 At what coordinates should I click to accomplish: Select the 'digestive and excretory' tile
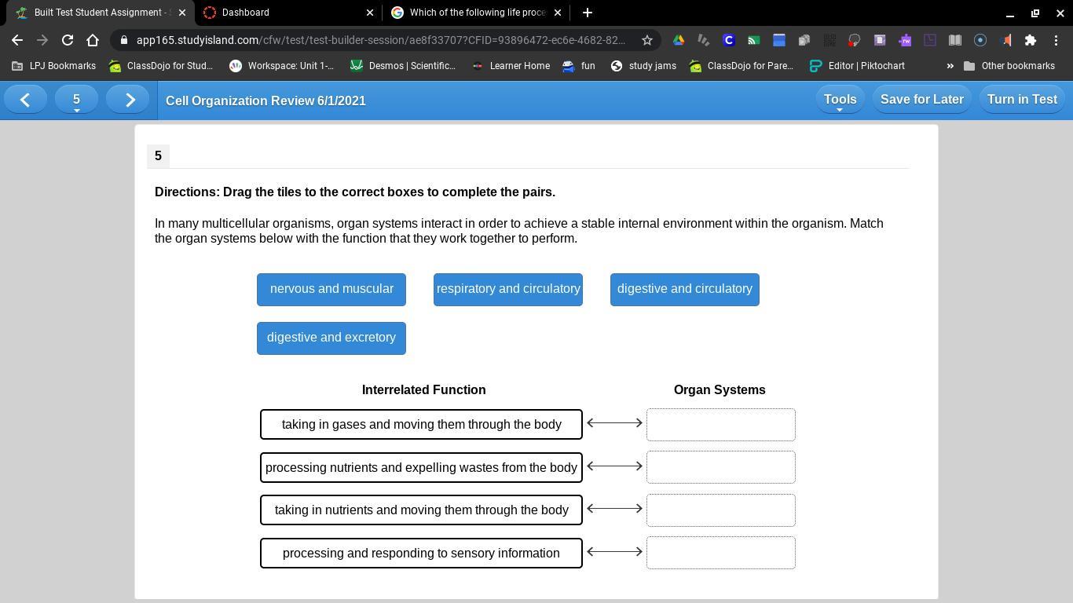coord(331,338)
